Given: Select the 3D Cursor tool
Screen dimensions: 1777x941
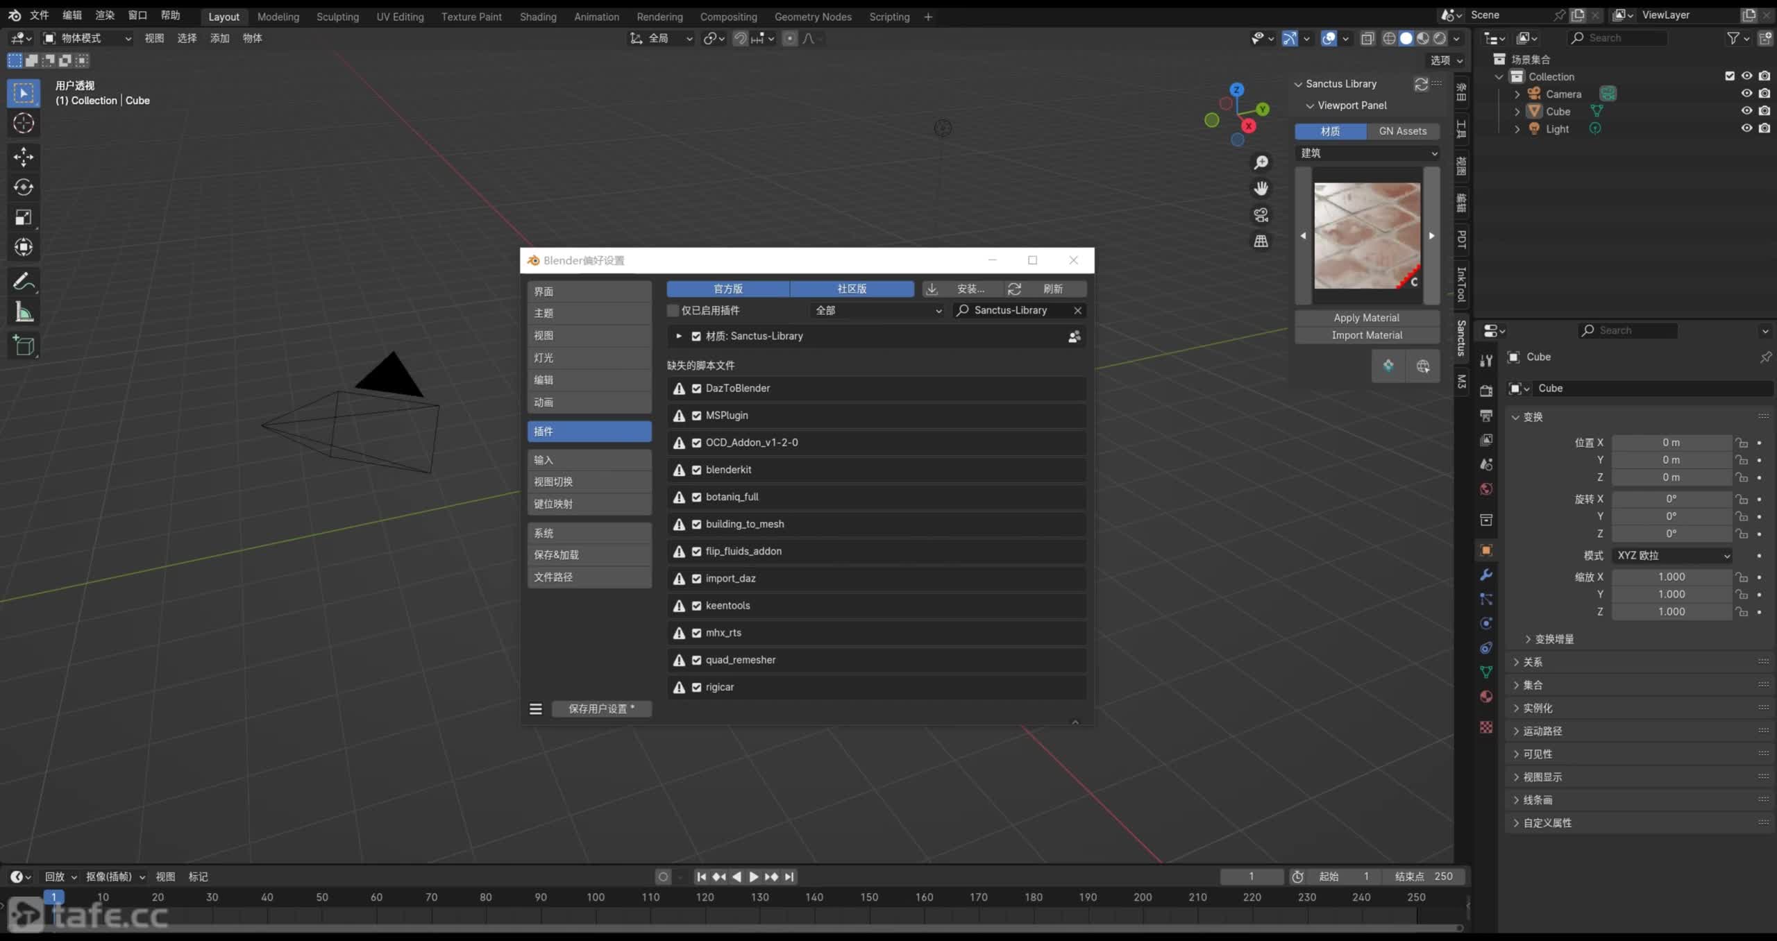Looking at the screenshot, I should point(24,124).
